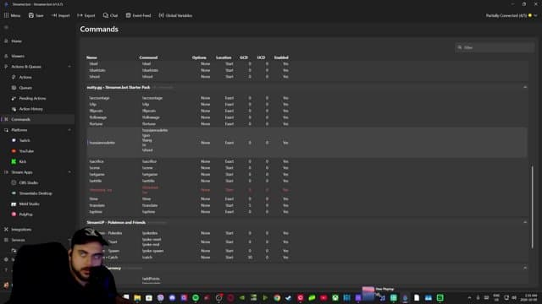
Task: Open the Twitch platform entry
Action: [x=25, y=140]
